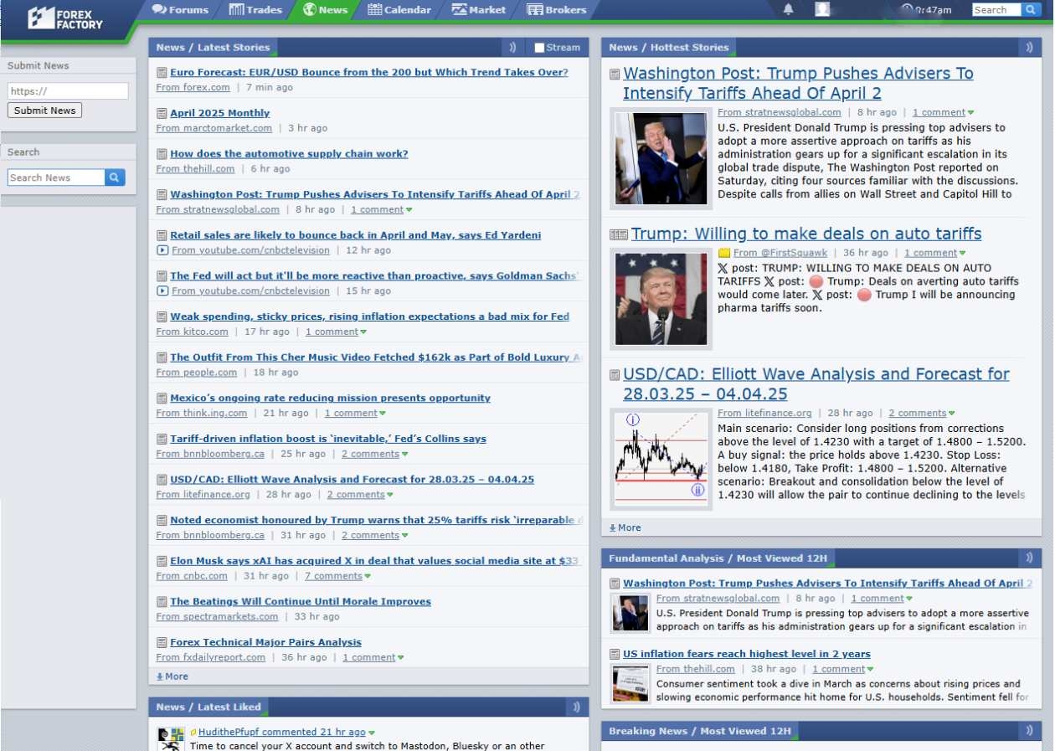Click the Search News magnifier button
This screenshot has height=751, width=1055.
click(115, 177)
